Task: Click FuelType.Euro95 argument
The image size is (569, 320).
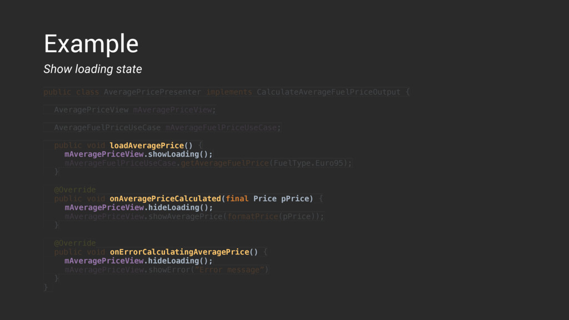Action: [308, 163]
